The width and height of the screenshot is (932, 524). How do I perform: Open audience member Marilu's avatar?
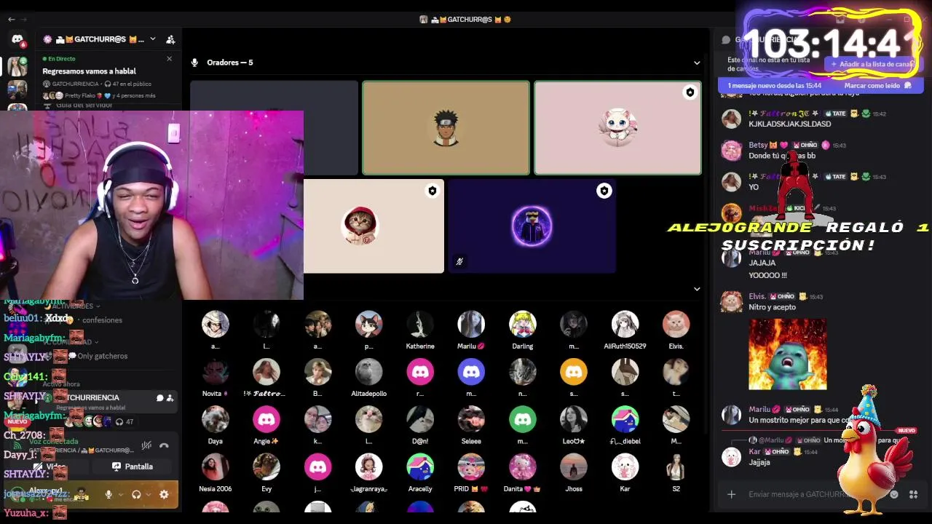471,325
